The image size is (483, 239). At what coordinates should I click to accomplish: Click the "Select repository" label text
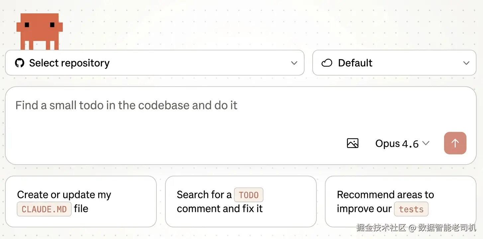click(69, 63)
